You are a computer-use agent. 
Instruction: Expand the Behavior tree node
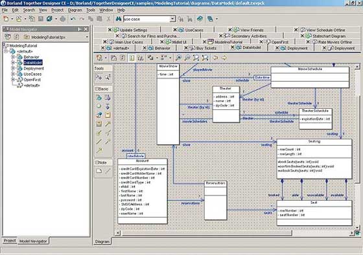[x=13, y=57]
